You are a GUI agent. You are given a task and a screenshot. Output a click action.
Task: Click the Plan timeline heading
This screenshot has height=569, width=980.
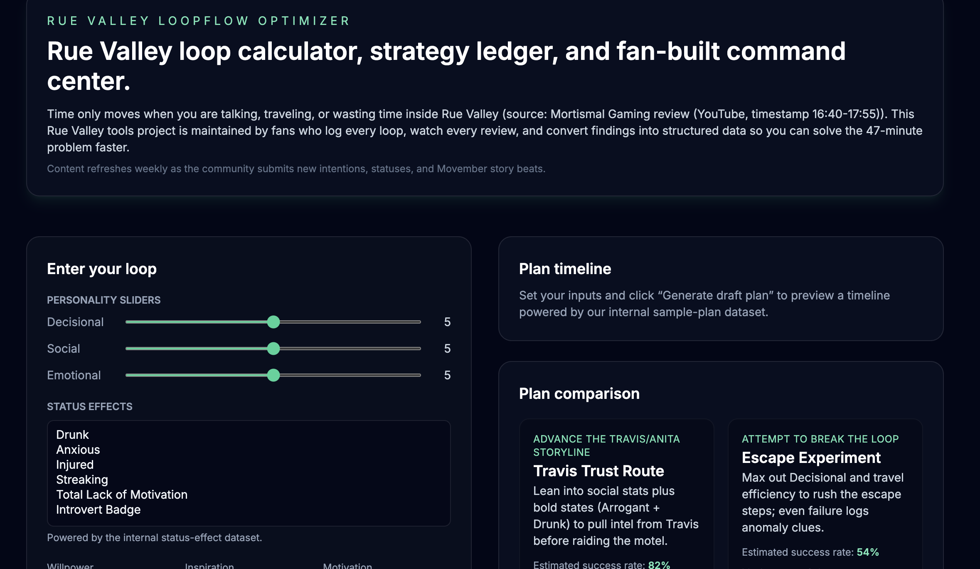pos(565,269)
